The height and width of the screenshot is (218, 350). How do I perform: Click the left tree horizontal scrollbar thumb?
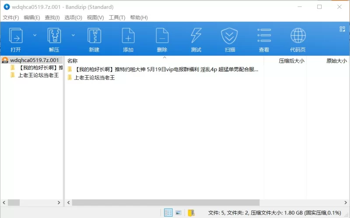(x=14, y=202)
